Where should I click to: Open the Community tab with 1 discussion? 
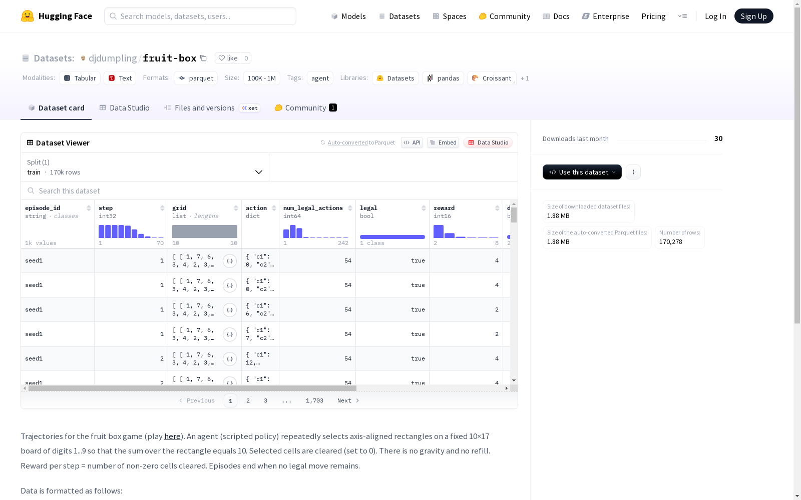[x=305, y=108]
